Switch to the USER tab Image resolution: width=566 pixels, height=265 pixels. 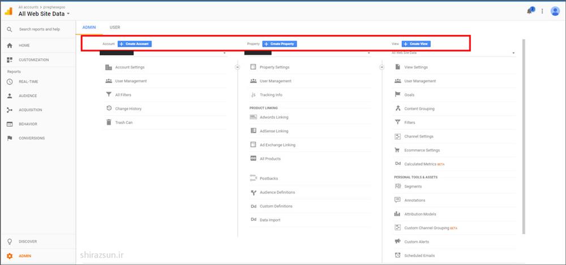click(115, 27)
